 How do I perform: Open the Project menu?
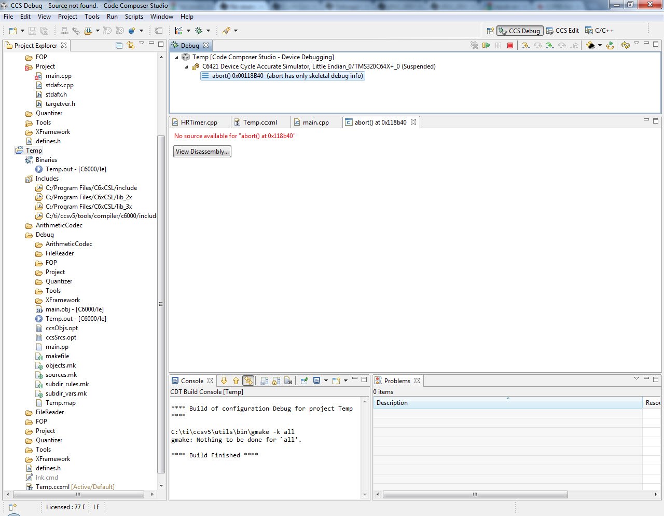click(x=67, y=17)
